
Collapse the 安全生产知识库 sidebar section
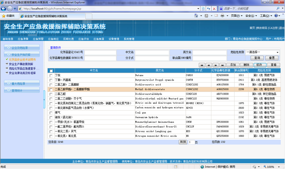coord(22,55)
